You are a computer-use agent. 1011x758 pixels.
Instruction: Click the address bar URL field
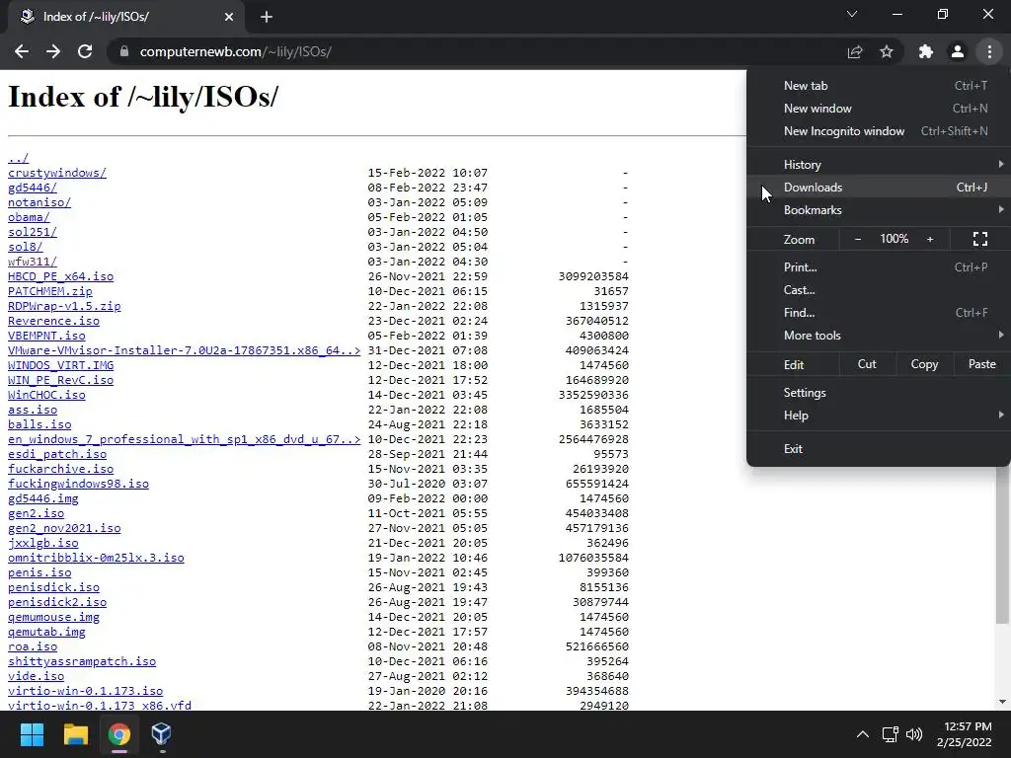click(x=477, y=51)
